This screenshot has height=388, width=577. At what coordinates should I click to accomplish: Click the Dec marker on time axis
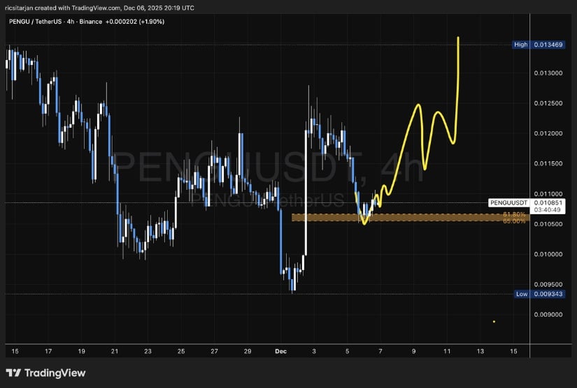[280, 351]
